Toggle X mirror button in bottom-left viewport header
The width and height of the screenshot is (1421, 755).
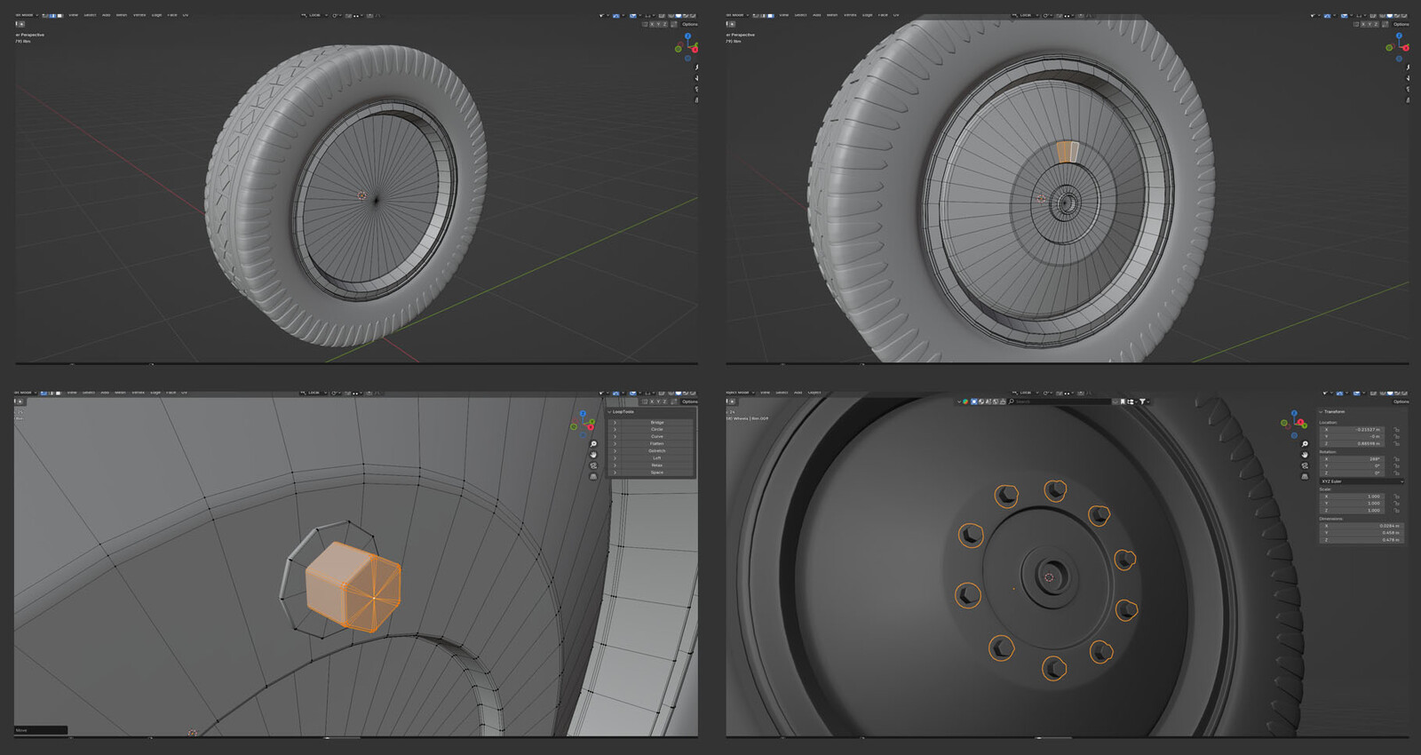pos(652,401)
